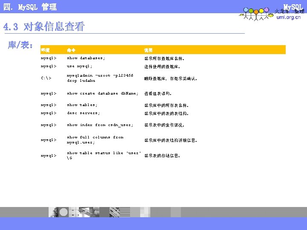Click description '查看建表语句.'
This screenshot has width=307, height=230.
click(x=158, y=93)
